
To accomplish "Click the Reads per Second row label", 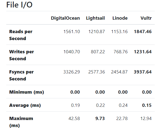I will [x=21, y=35].
